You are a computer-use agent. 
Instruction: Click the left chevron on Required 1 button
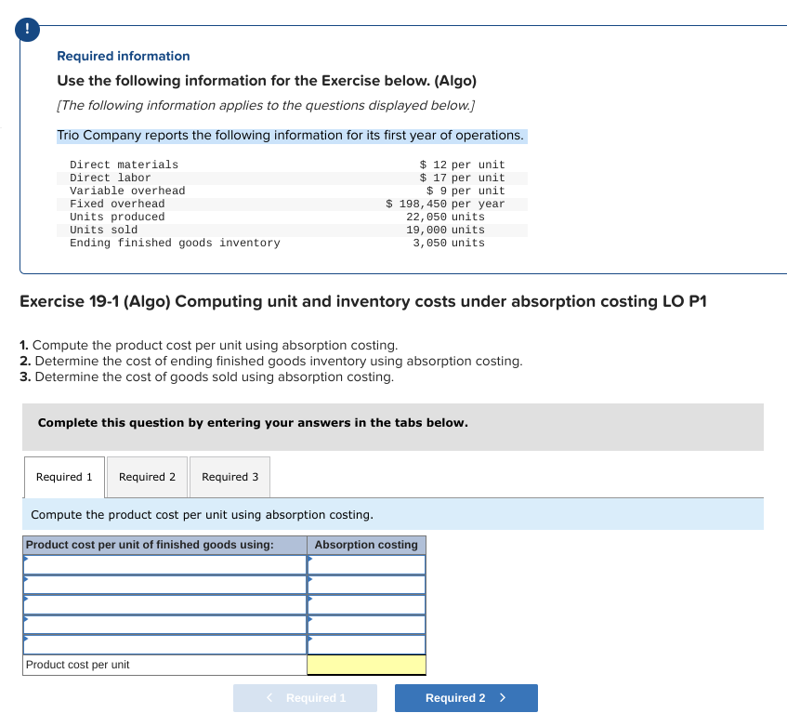[x=268, y=697]
